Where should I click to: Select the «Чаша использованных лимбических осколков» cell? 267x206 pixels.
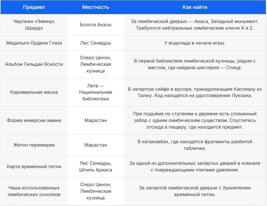click(34, 191)
